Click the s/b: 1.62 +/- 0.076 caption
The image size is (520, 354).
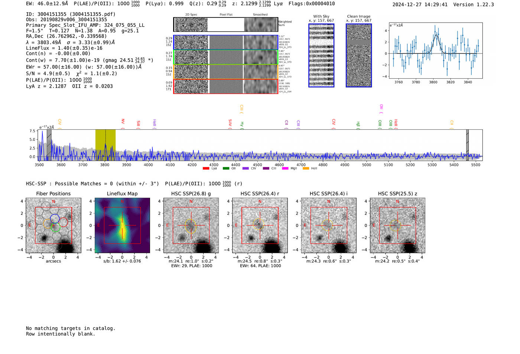coord(122,261)
